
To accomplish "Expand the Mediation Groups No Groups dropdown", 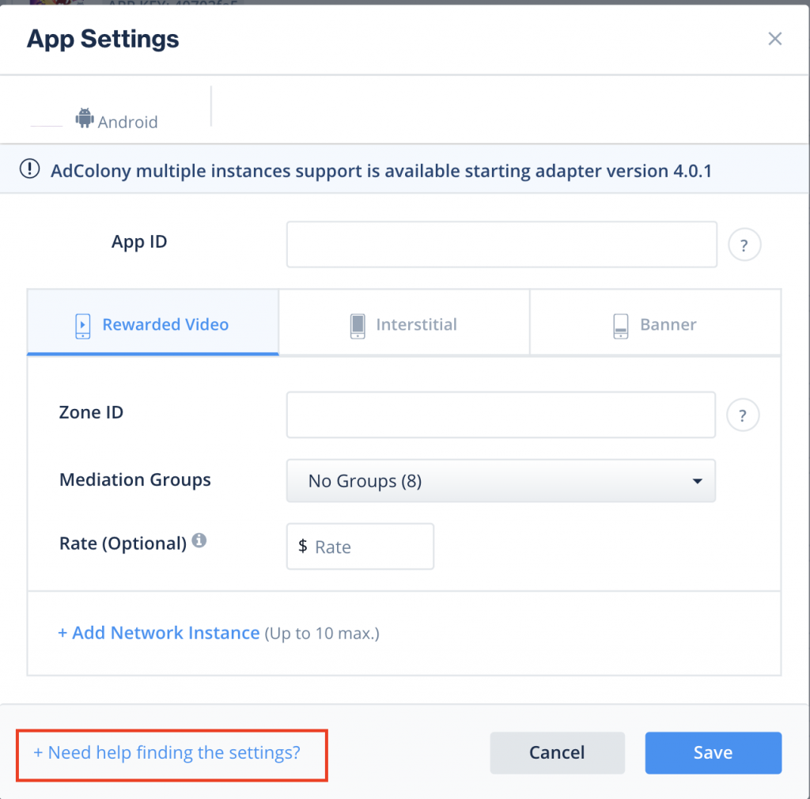I will pos(501,481).
